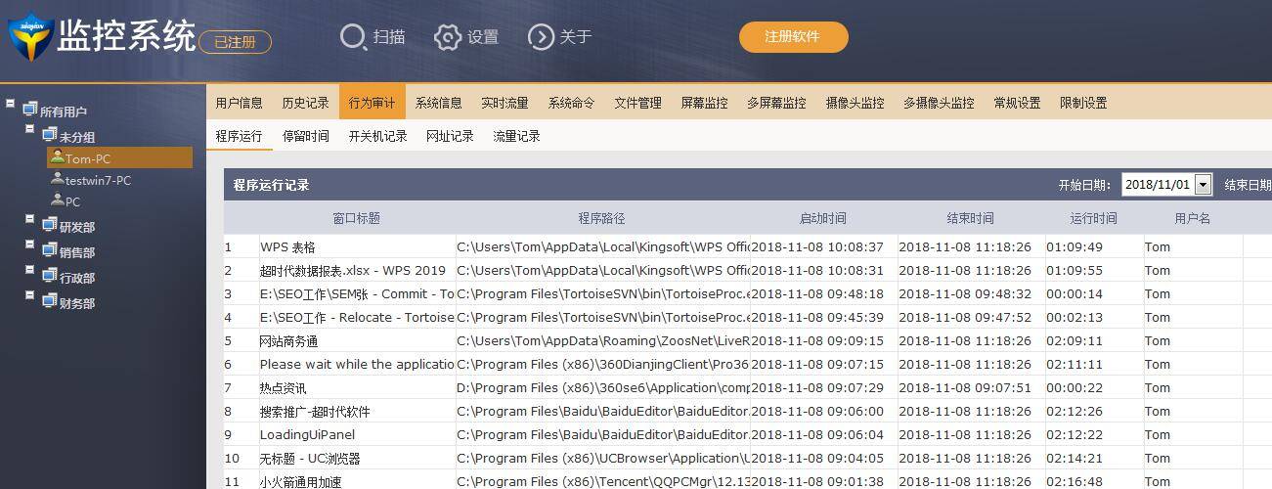Image resolution: width=1272 pixels, height=489 pixels.
Task: Click the 注册软件 orange button
Action: tap(793, 37)
